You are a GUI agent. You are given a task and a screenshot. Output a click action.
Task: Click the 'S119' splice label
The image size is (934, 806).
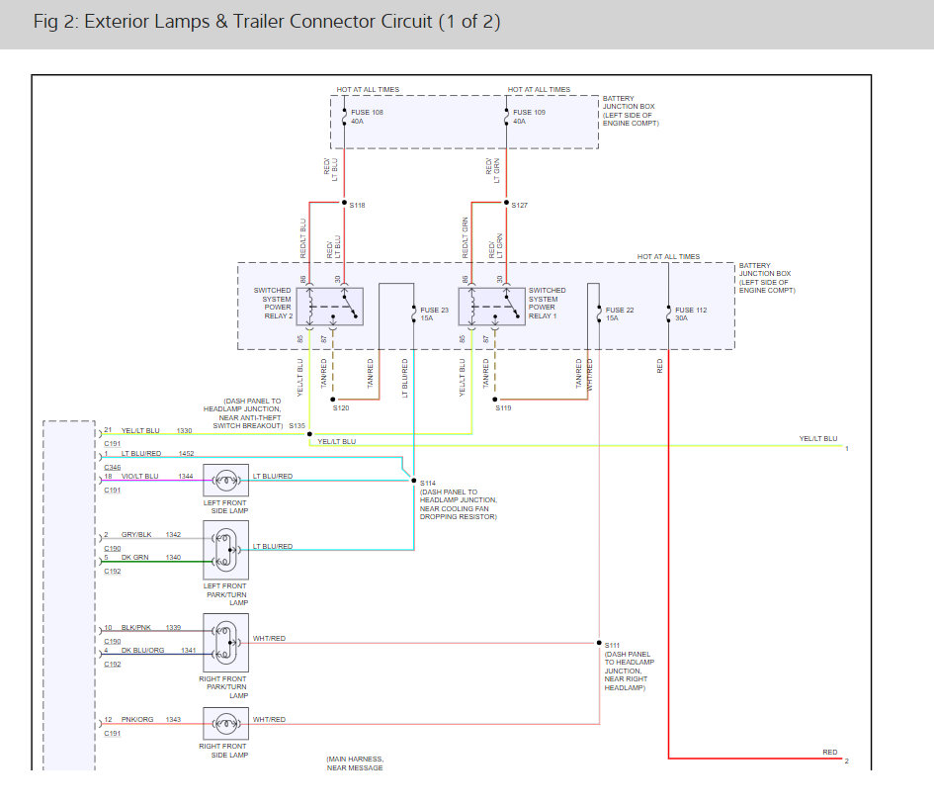[x=503, y=407]
